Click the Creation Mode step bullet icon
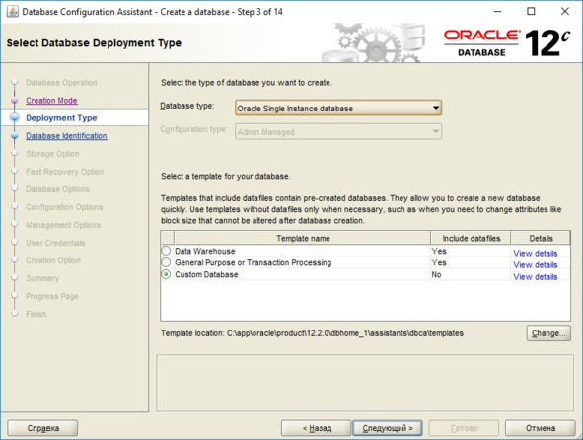Image resolution: width=583 pixels, height=440 pixels. (x=15, y=100)
